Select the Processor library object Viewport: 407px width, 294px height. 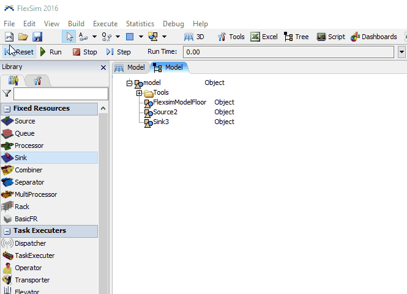(50, 145)
